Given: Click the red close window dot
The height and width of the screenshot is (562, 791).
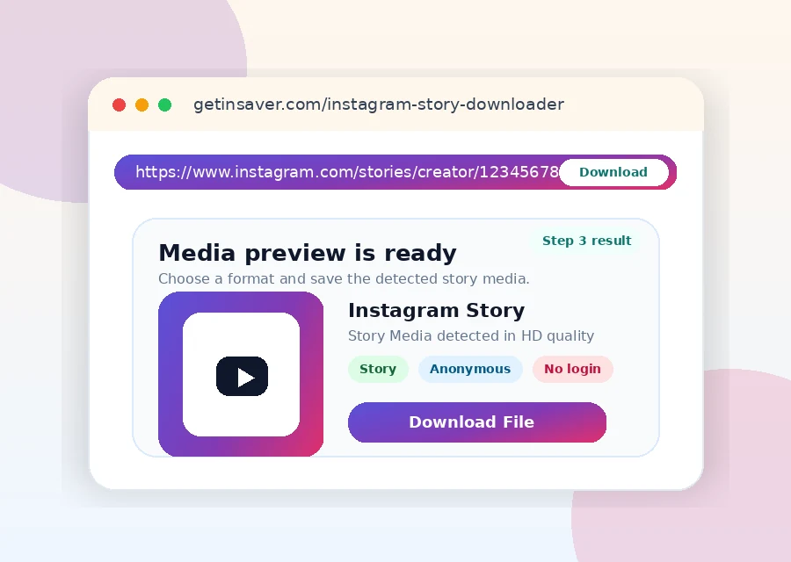Looking at the screenshot, I should (x=119, y=104).
